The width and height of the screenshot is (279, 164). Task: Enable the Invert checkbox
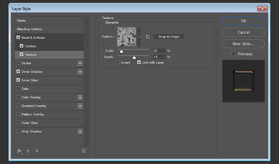tap(118, 62)
